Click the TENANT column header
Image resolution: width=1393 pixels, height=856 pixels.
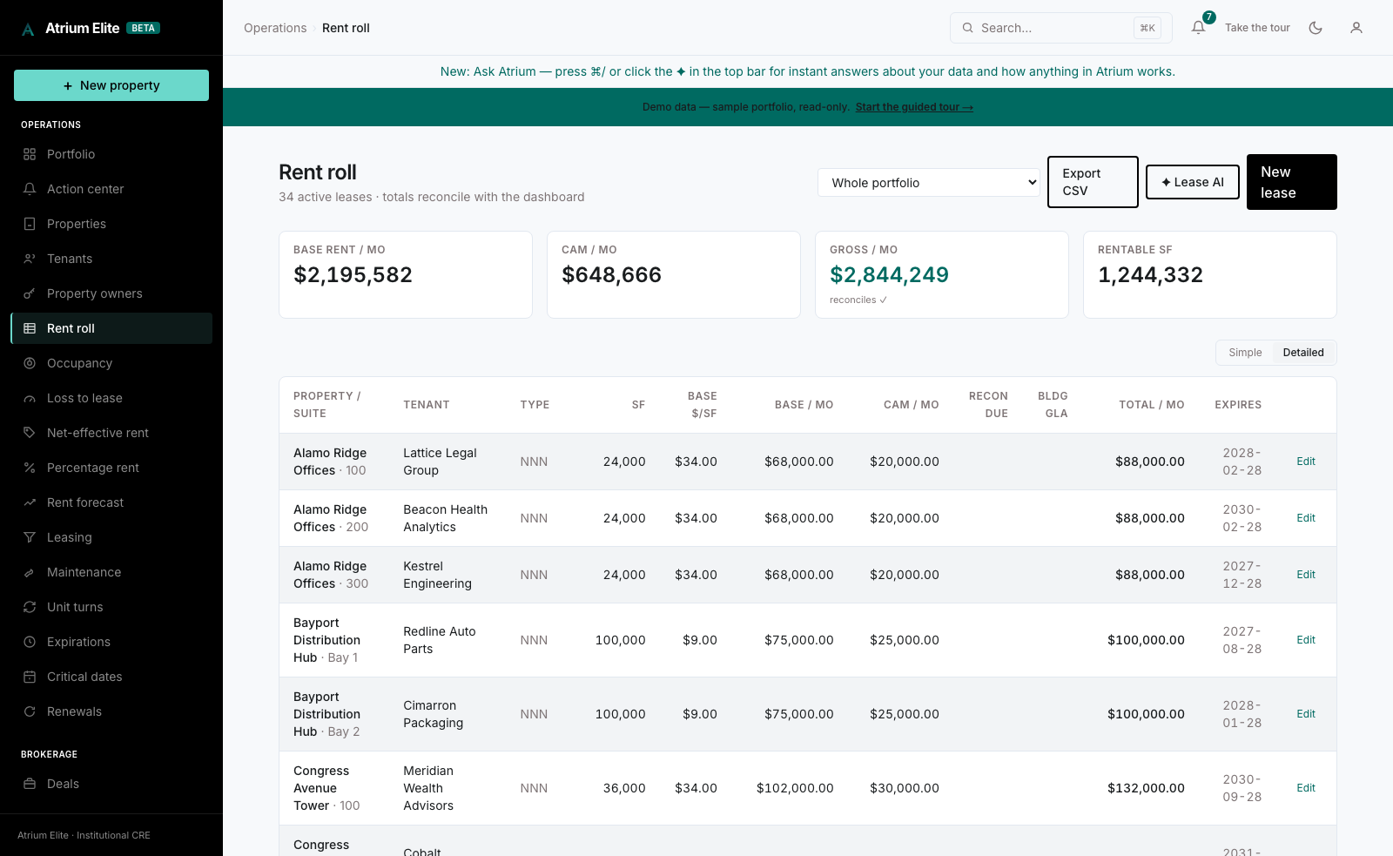point(427,405)
